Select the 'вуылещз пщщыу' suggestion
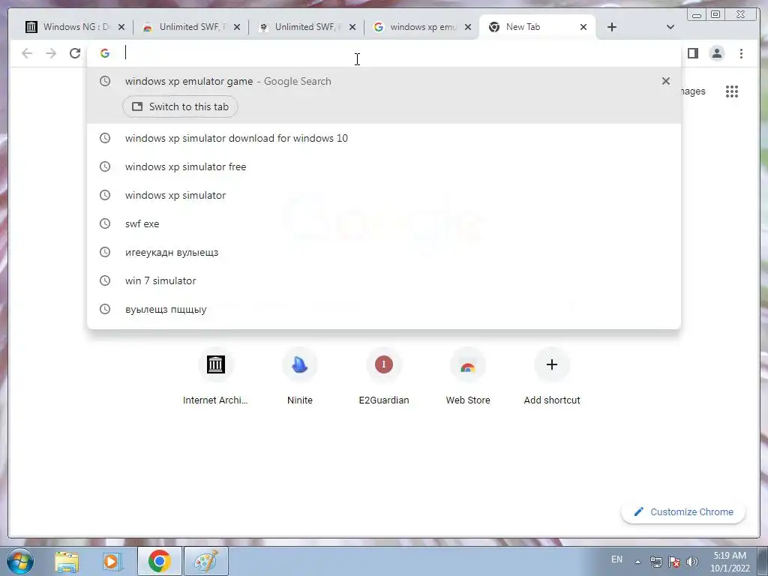 [x=384, y=309]
